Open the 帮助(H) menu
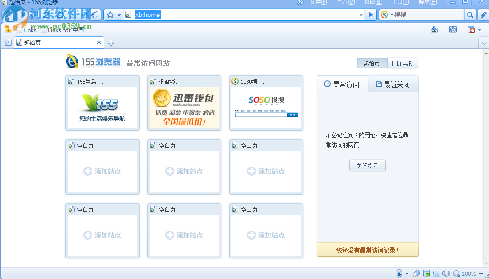 (x=428, y=2)
